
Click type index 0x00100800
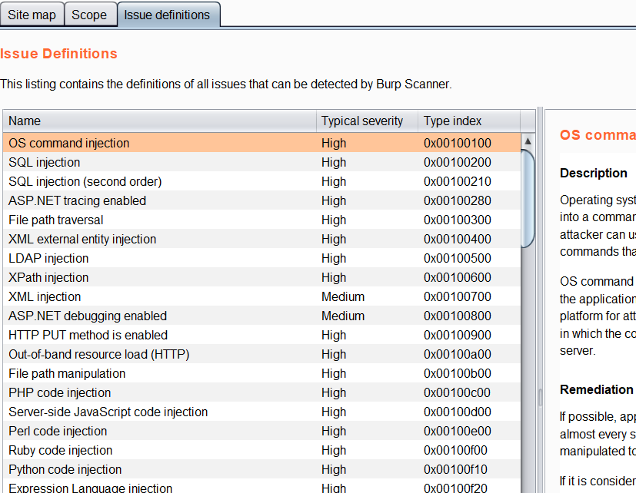pos(457,316)
